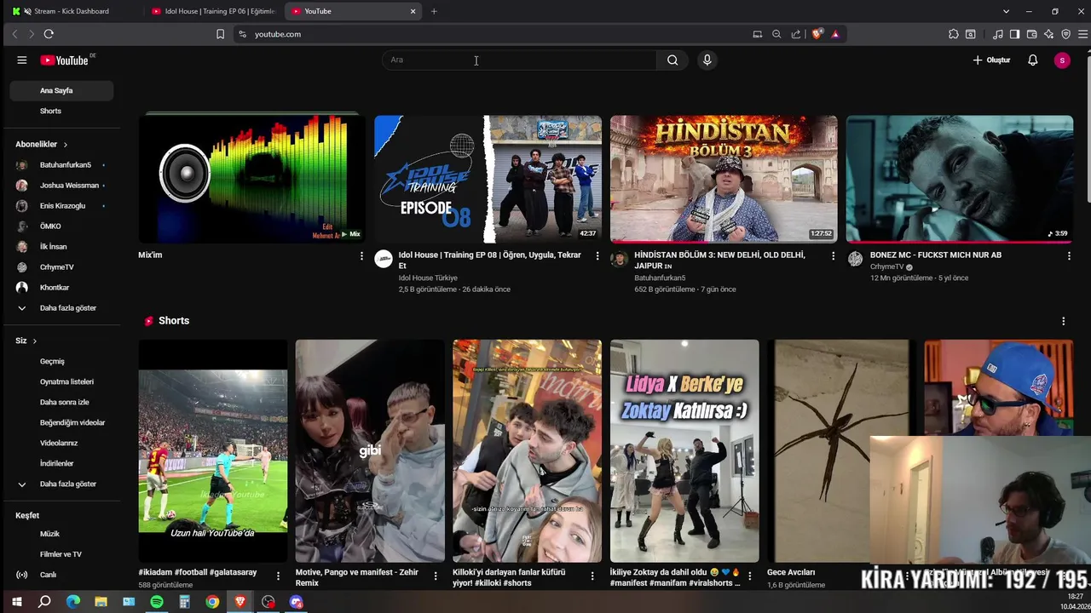Open the Brave Rewards triangle icon
This screenshot has width=1091, height=613.
(x=835, y=34)
